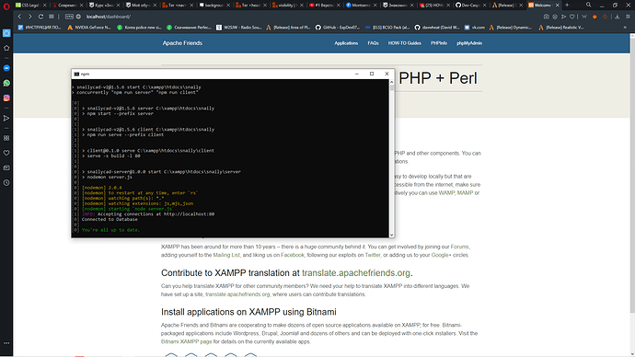
Task: Follow the translate.apachefriends.org link
Action: (x=356, y=272)
